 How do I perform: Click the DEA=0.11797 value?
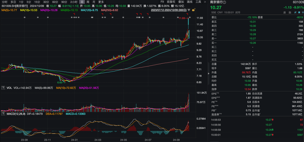point(53,114)
